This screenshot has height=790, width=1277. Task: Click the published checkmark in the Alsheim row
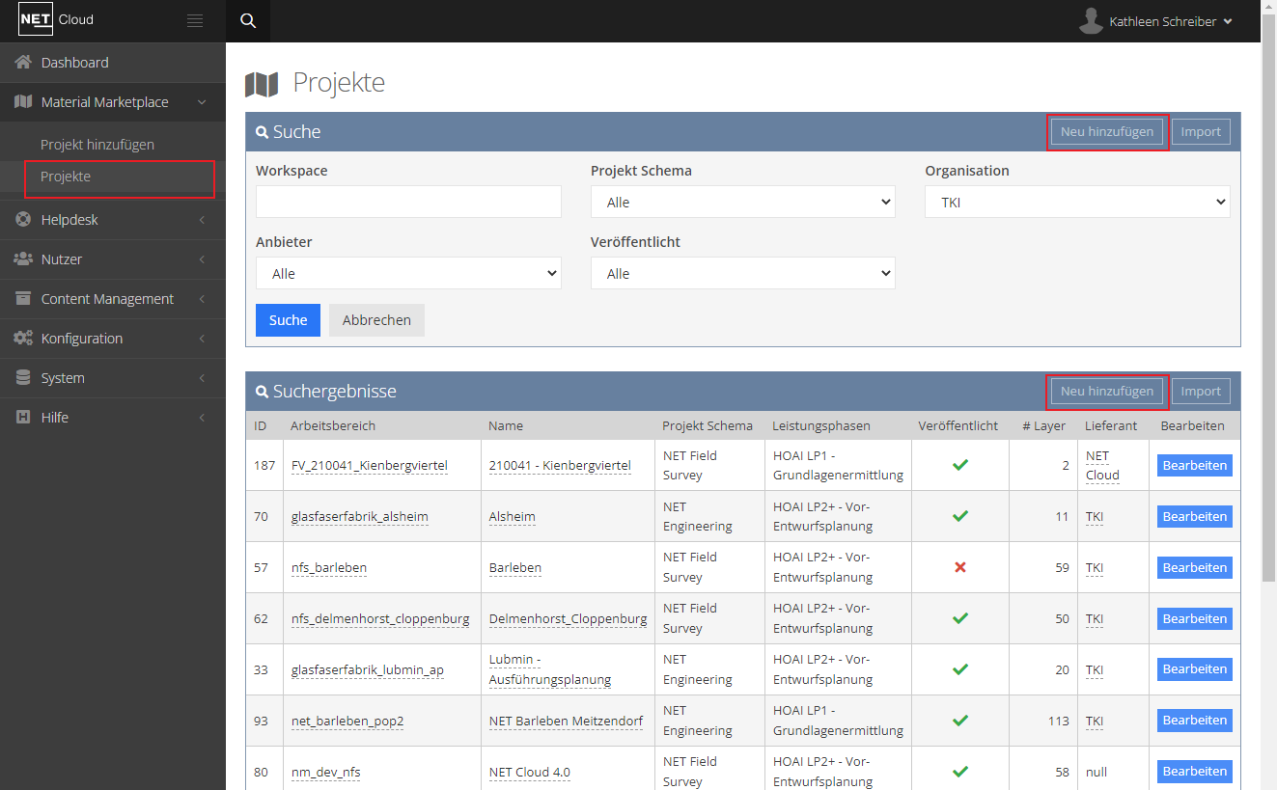click(x=959, y=516)
